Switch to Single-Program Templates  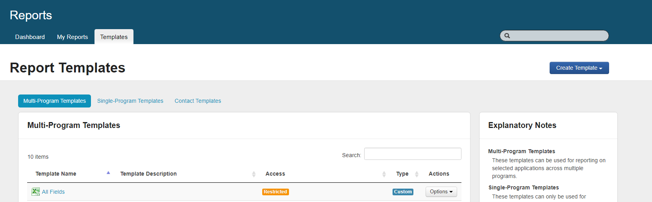[130, 101]
